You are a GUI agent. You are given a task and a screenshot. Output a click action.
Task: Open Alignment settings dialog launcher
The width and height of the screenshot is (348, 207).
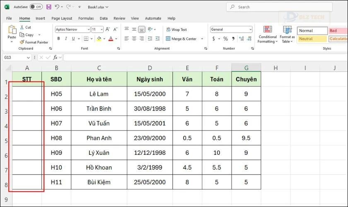point(206,48)
